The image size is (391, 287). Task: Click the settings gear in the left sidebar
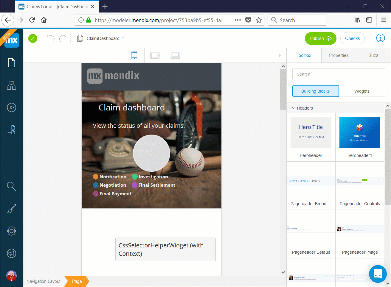[x=11, y=231]
